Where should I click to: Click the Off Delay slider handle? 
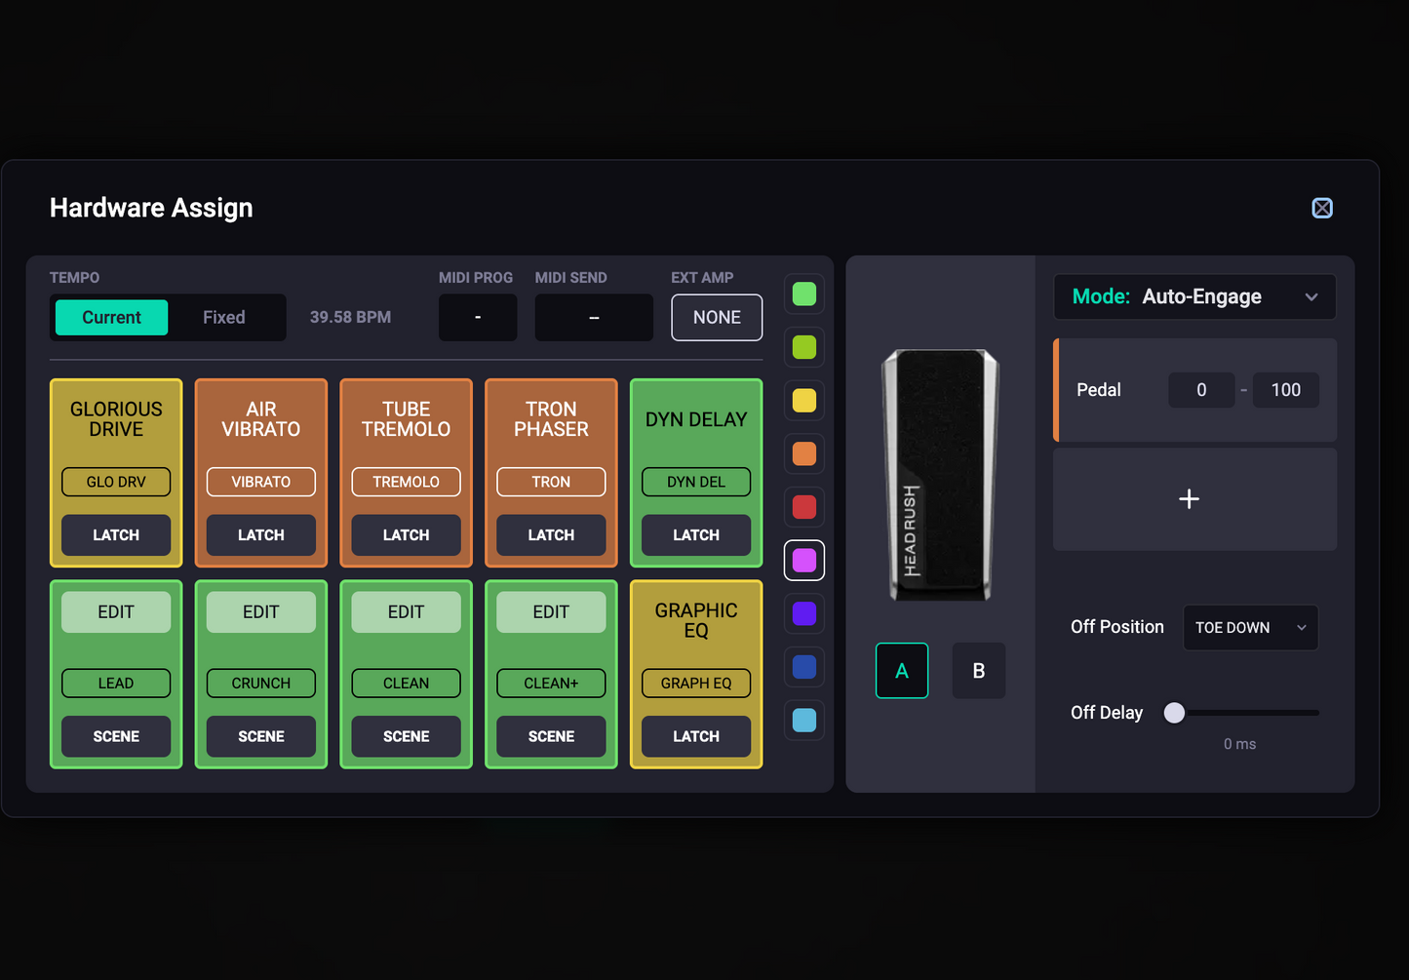1175,713
